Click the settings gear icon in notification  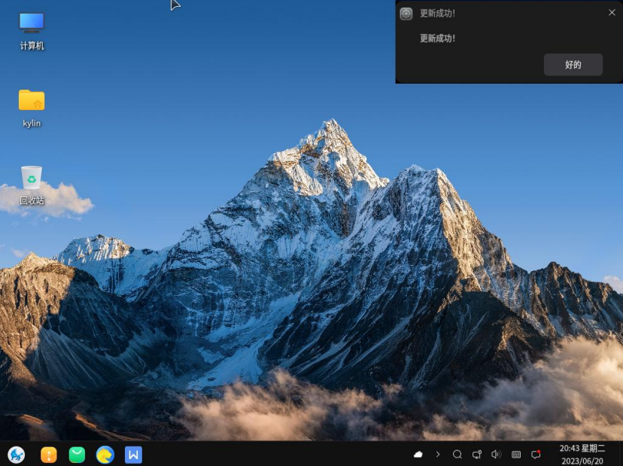(x=406, y=14)
